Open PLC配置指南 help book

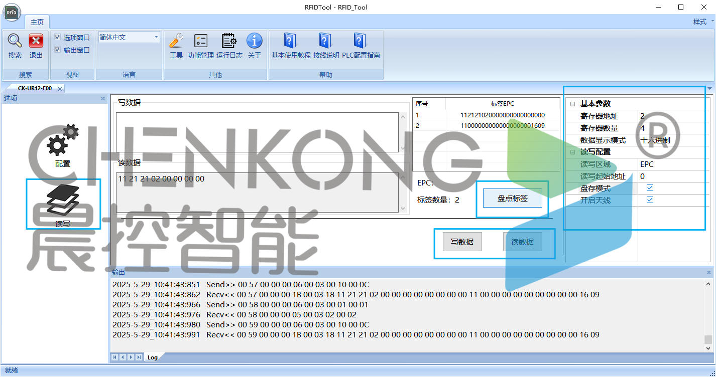(360, 41)
